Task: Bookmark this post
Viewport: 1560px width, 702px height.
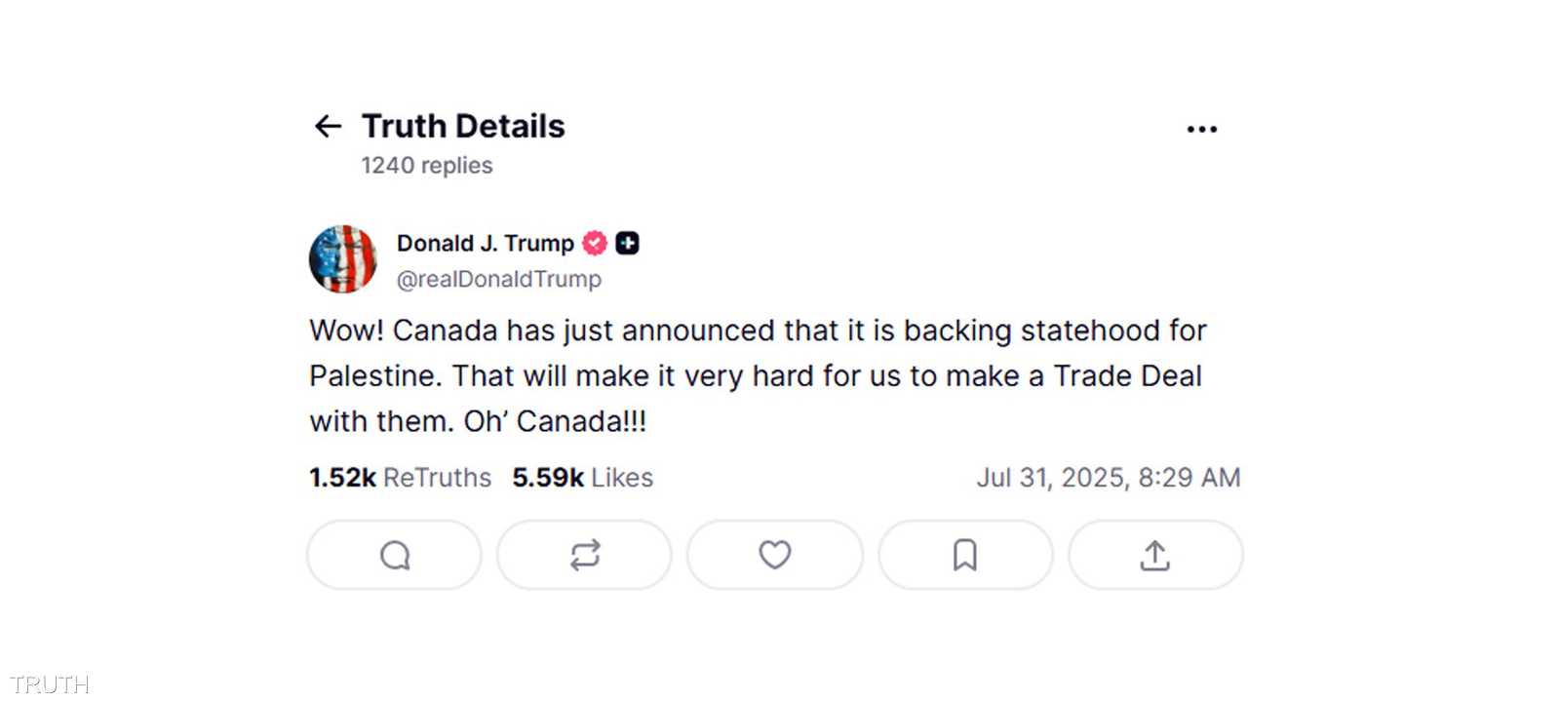Action: [964, 555]
